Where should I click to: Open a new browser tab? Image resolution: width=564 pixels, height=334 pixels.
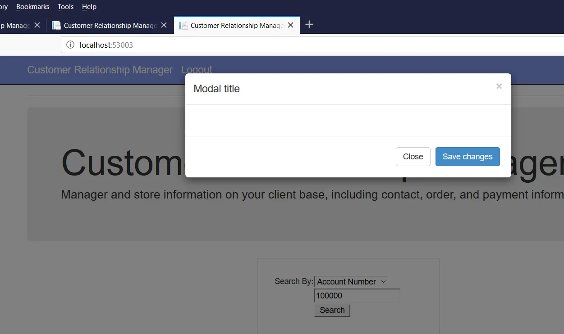pos(309,25)
